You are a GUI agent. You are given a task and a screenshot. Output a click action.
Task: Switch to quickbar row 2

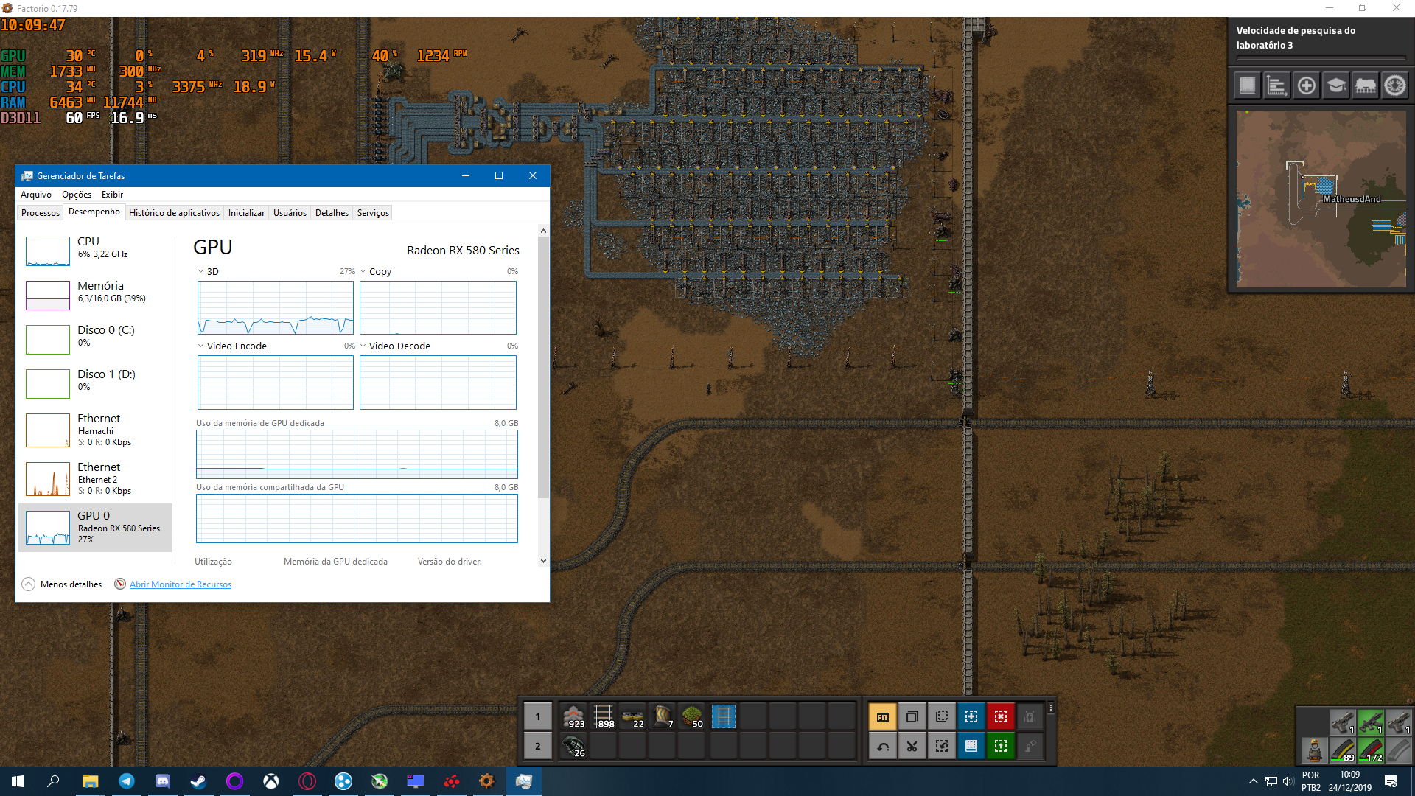point(538,746)
